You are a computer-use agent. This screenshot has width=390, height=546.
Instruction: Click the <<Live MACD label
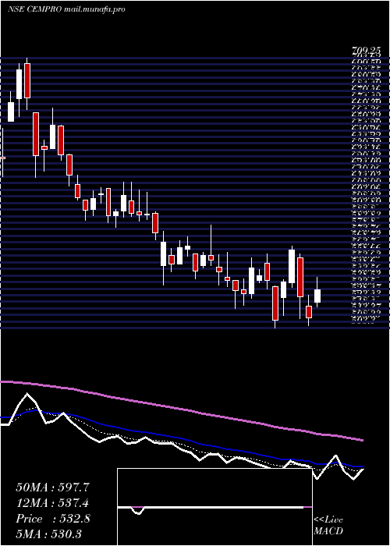point(328,525)
